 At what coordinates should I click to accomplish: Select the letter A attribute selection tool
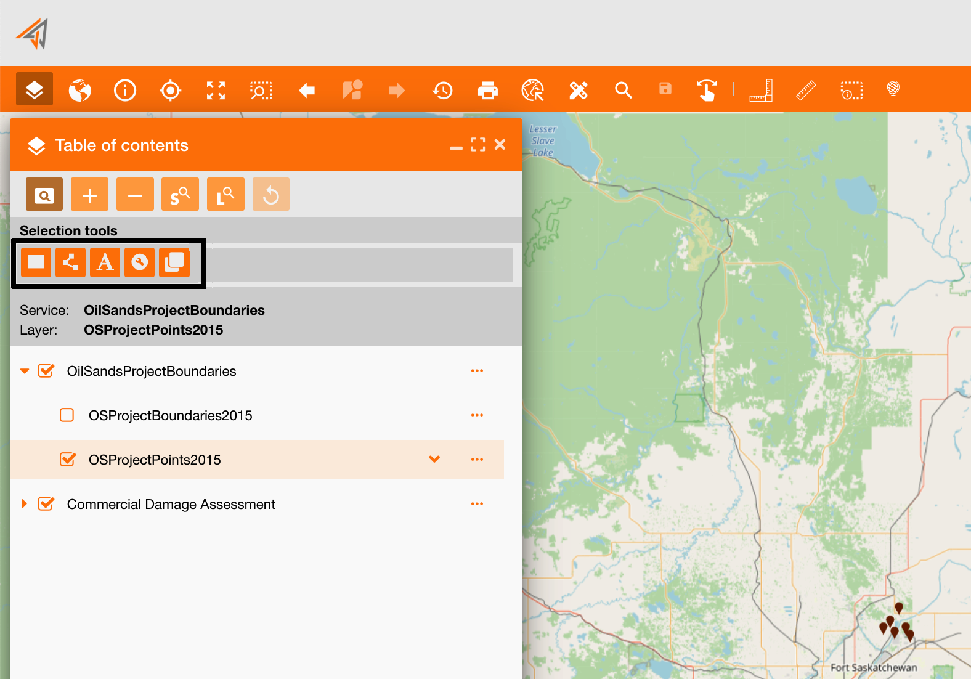click(105, 262)
